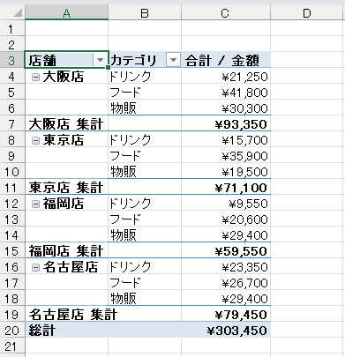
Task: Click 物販 in row 6
Action: point(124,108)
